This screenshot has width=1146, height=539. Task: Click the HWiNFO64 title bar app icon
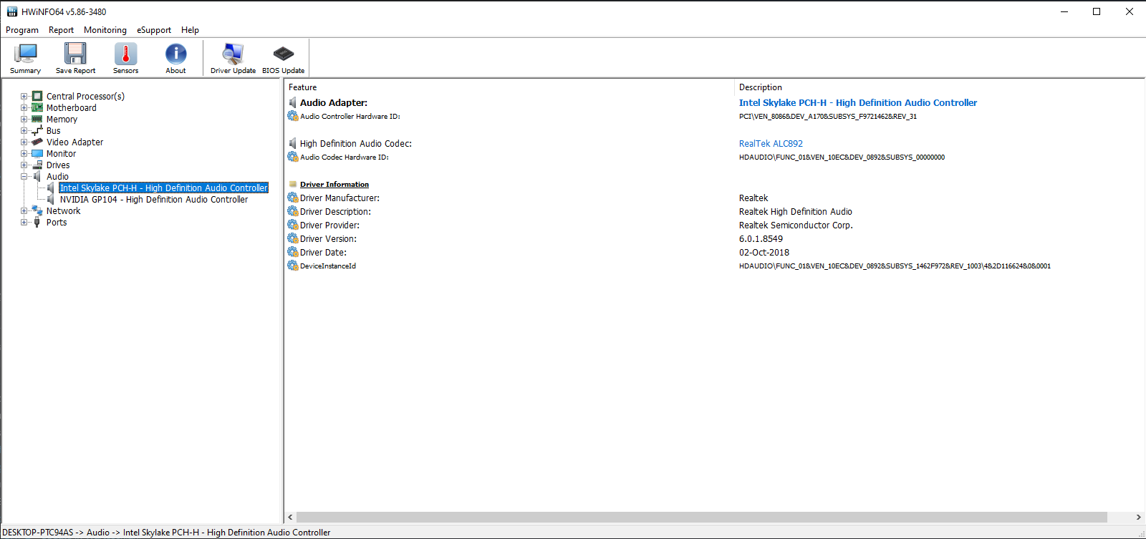pyautogui.click(x=12, y=11)
